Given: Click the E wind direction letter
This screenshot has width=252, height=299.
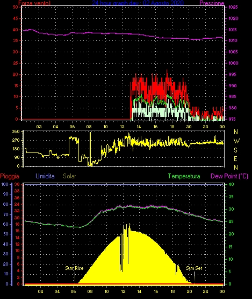Looking at the screenshot, I should coord(236,158).
